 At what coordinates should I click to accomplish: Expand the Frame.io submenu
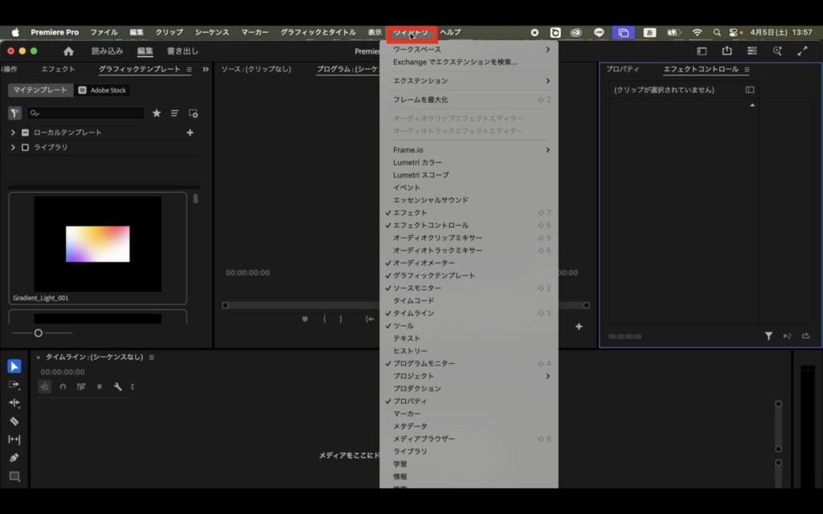(x=469, y=150)
